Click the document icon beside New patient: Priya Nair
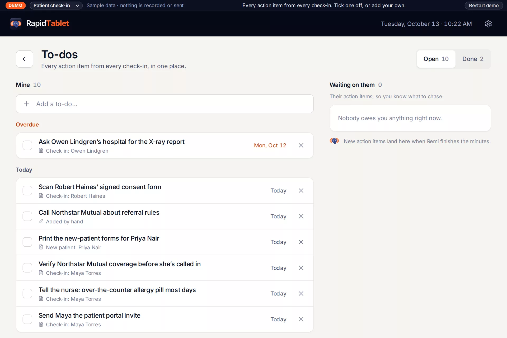507x338 pixels. point(41,247)
